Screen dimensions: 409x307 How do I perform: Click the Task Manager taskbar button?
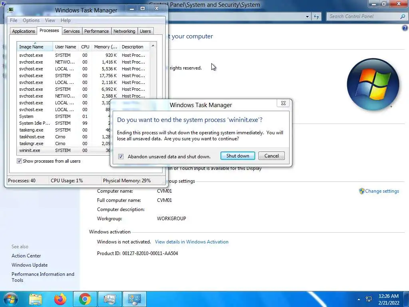click(110, 299)
